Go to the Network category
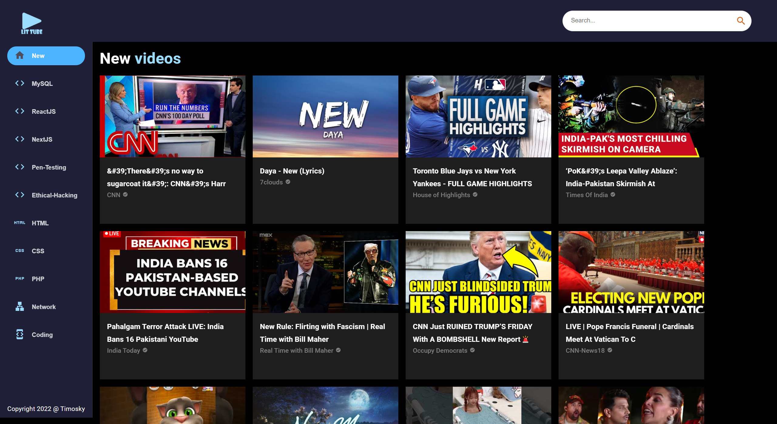Screen dimensions: 777x424 [46, 307]
